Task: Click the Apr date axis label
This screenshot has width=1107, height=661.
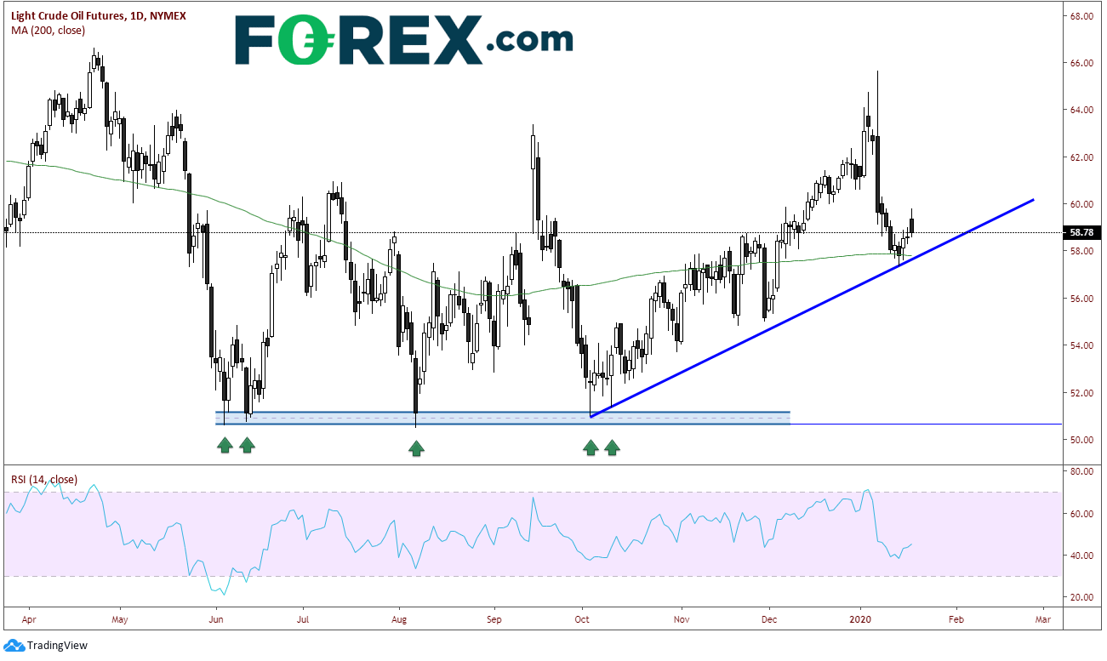Action: [x=30, y=621]
